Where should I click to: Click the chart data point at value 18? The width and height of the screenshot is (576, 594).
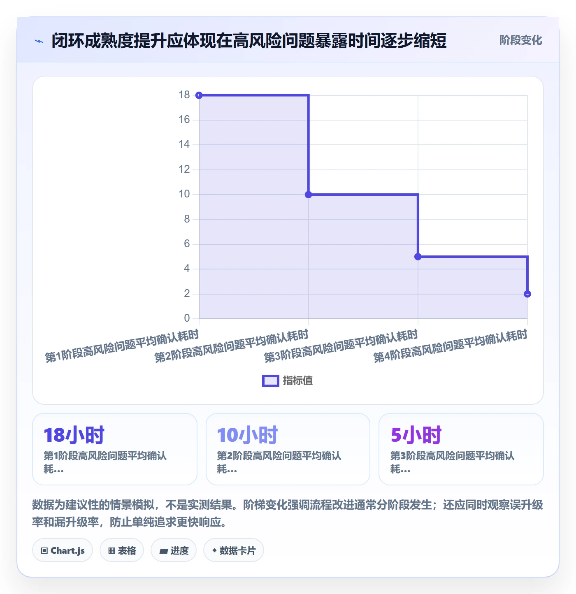[x=199, y=95]
